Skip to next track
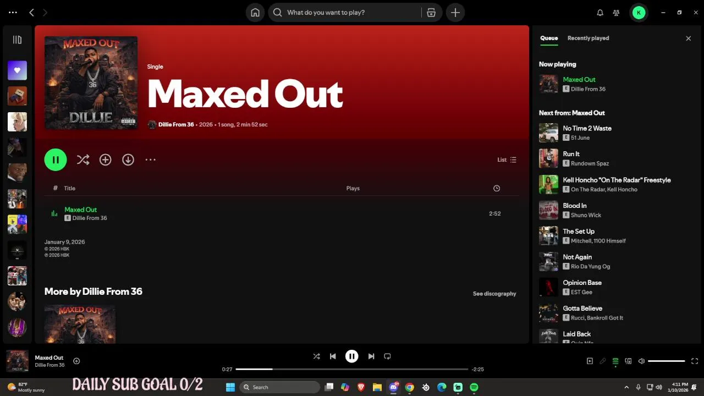Viewport: 704px width, 396px height. pyautogui.click(x=371, y=356)
